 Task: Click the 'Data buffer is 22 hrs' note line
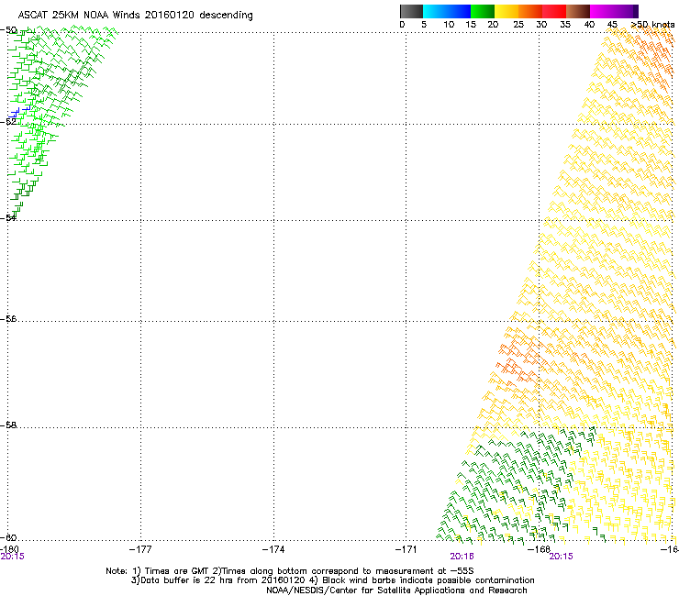pos(332,580)
